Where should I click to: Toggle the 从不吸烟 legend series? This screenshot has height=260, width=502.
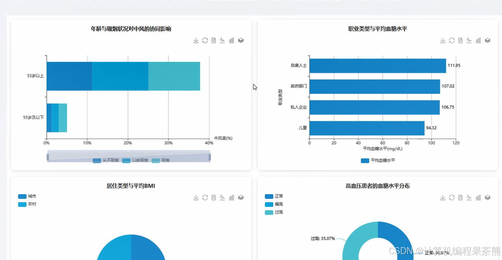106,161
